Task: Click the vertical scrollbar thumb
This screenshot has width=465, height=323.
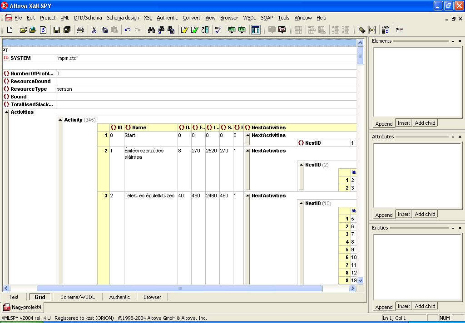Action: (x=360, y=56)
